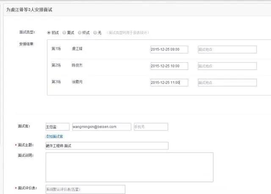Focus the 面试地点 field for 徐霞月

coord(227,83)
